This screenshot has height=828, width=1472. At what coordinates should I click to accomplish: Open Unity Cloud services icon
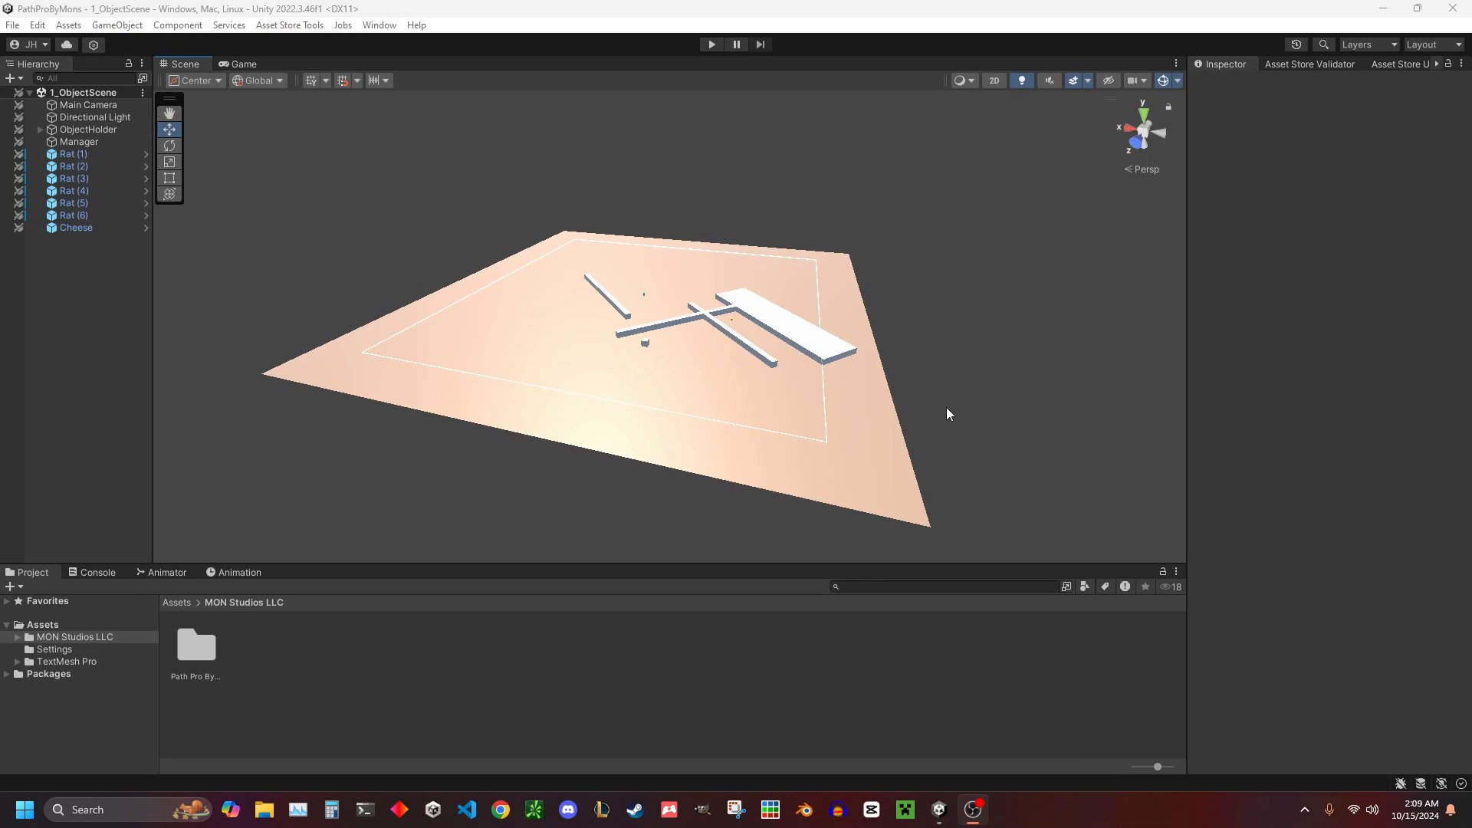tap(67, 44)
